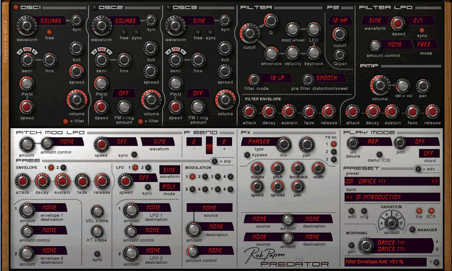Select free LFO 2

tap(148, 167)
